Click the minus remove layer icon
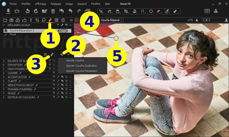229x137 pixels. click(x=68, y=54)
